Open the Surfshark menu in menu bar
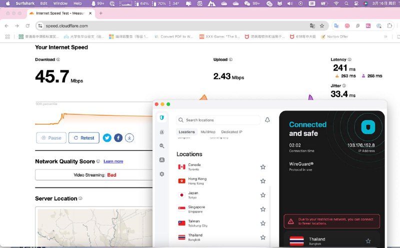 pyautogui.click(x=25, y=3)
